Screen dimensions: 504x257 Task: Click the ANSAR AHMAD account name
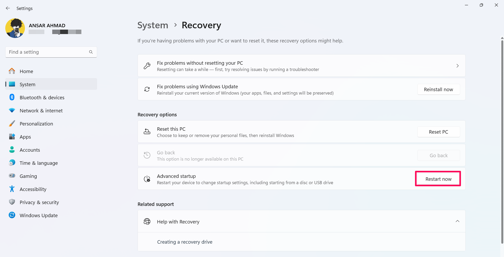[x=47, y=25]
